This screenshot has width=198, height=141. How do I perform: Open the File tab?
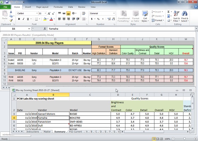click(x=5, y=7)
